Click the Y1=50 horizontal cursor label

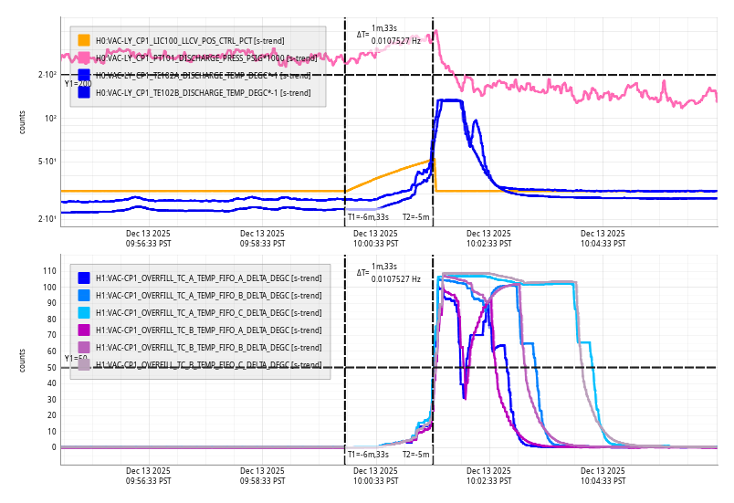[x=76, y=359]
